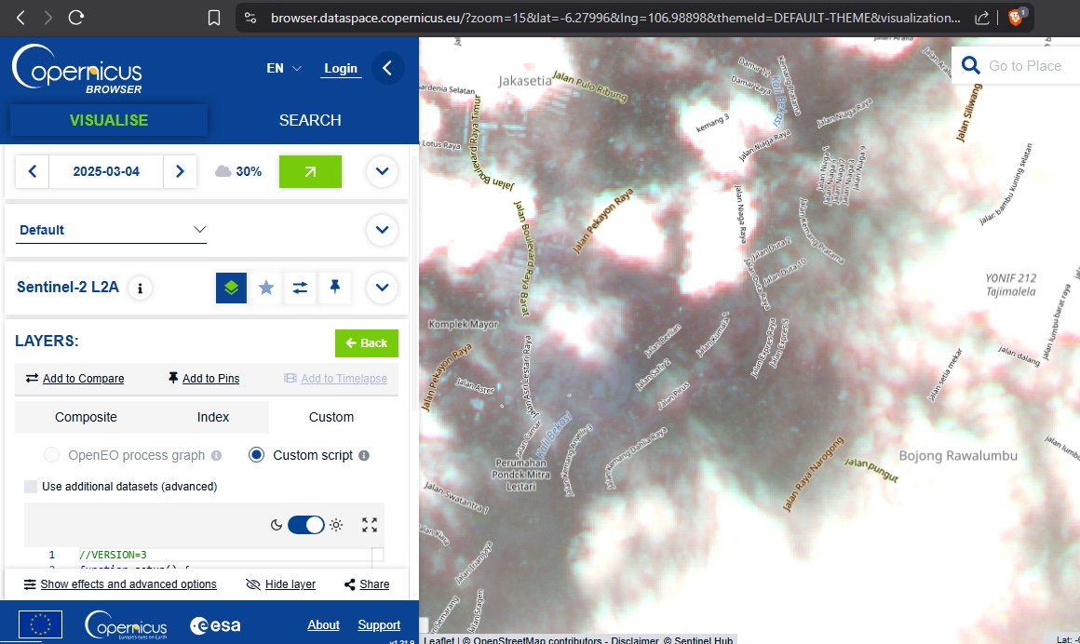Toggle editor dark/light theme switch
Screen dimensions: 1080x644
[305, 525]
